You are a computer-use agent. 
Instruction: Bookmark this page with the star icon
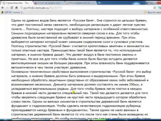pyautogui.click(x=155, y=8)
